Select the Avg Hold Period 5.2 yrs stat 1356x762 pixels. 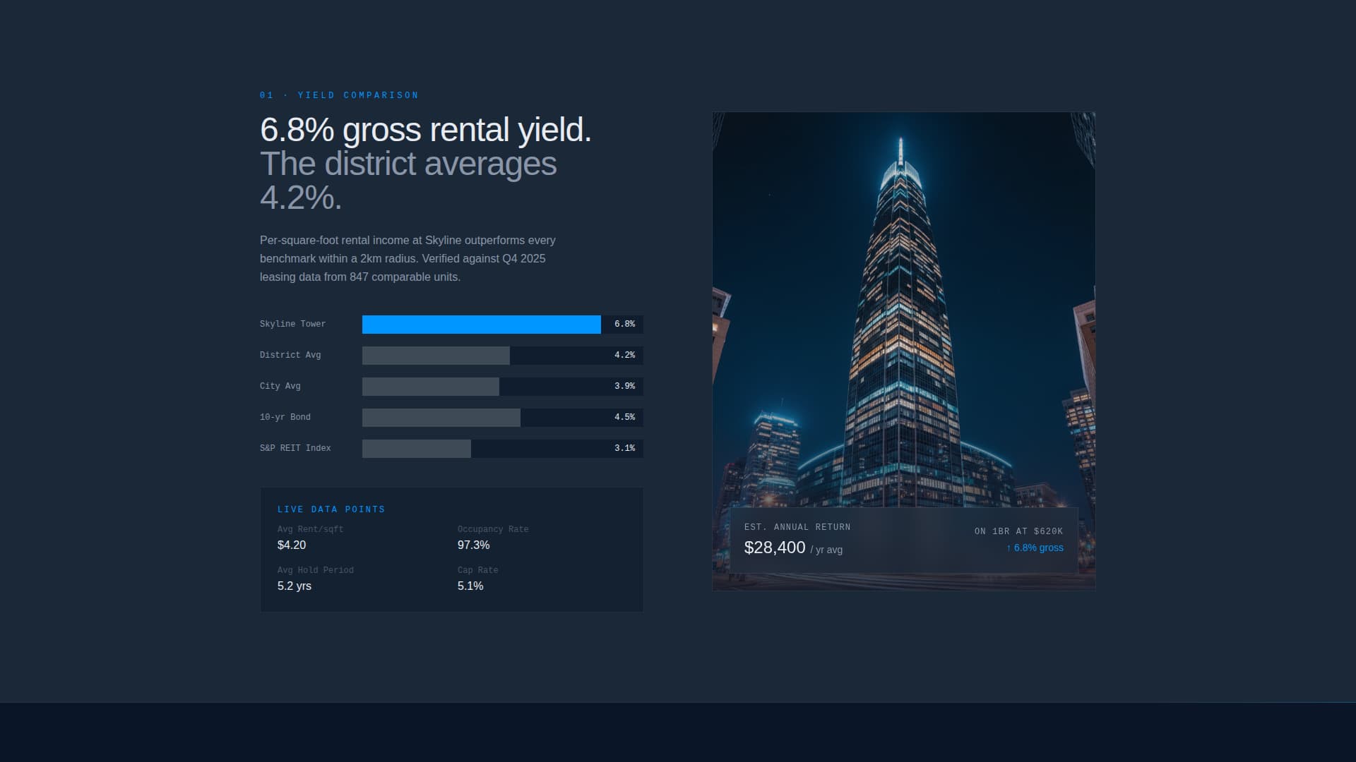click(x=295, y=586)
